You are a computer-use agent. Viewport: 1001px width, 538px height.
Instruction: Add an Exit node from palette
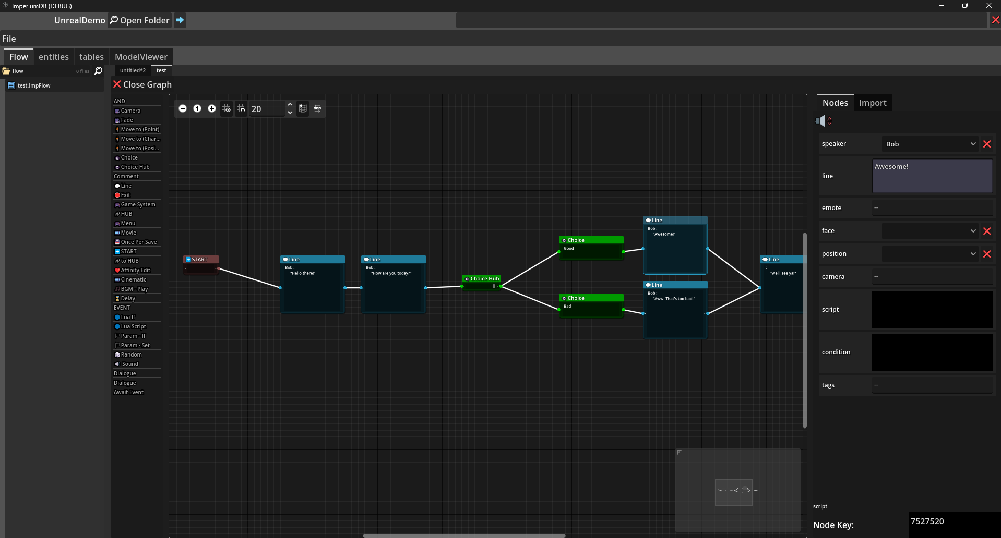[x=137, y=195]
